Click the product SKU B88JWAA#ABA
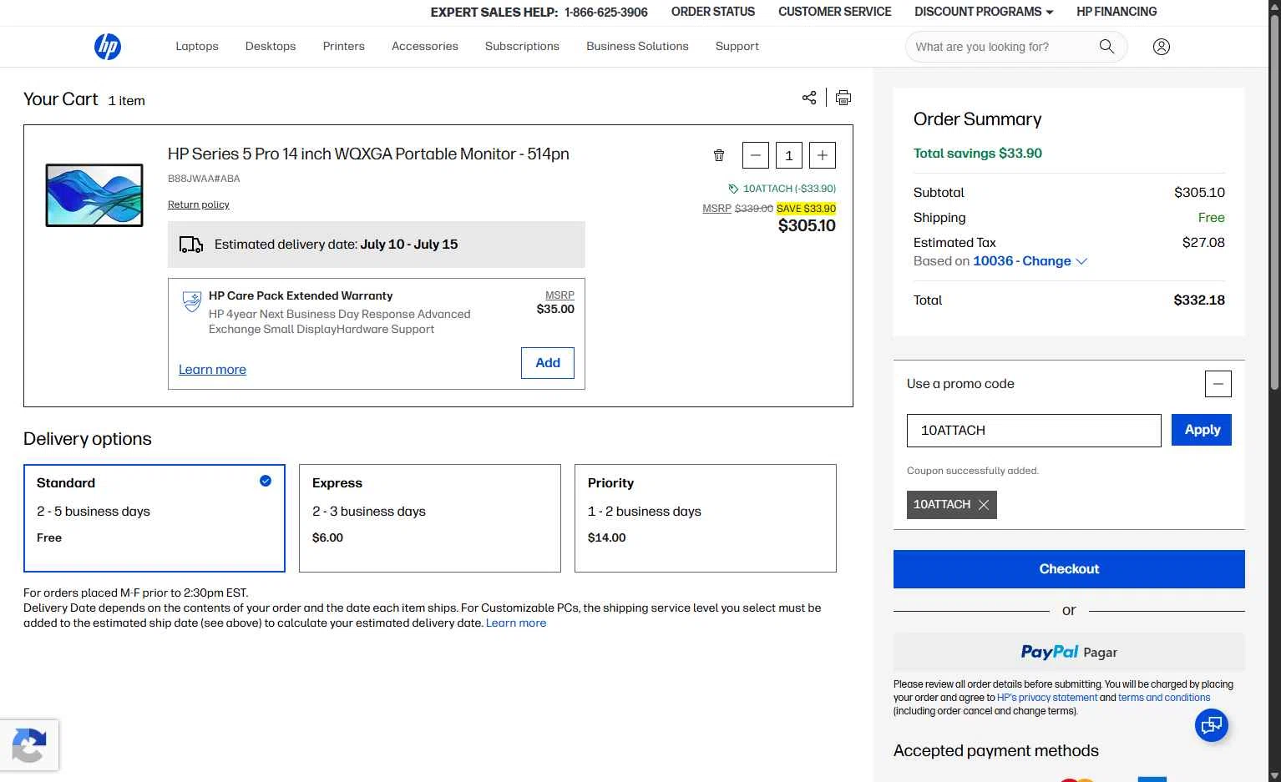Image resolution: width=1281 pixels, height=782 pixels. point(204,179)
